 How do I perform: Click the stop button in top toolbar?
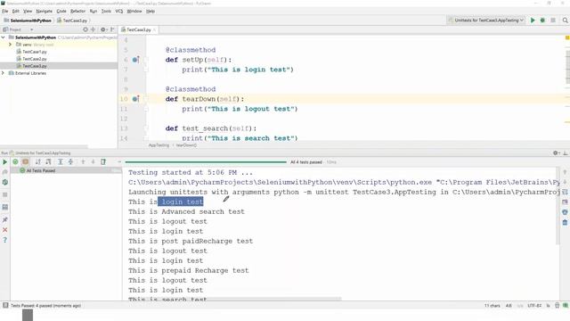tap(553, 21)
